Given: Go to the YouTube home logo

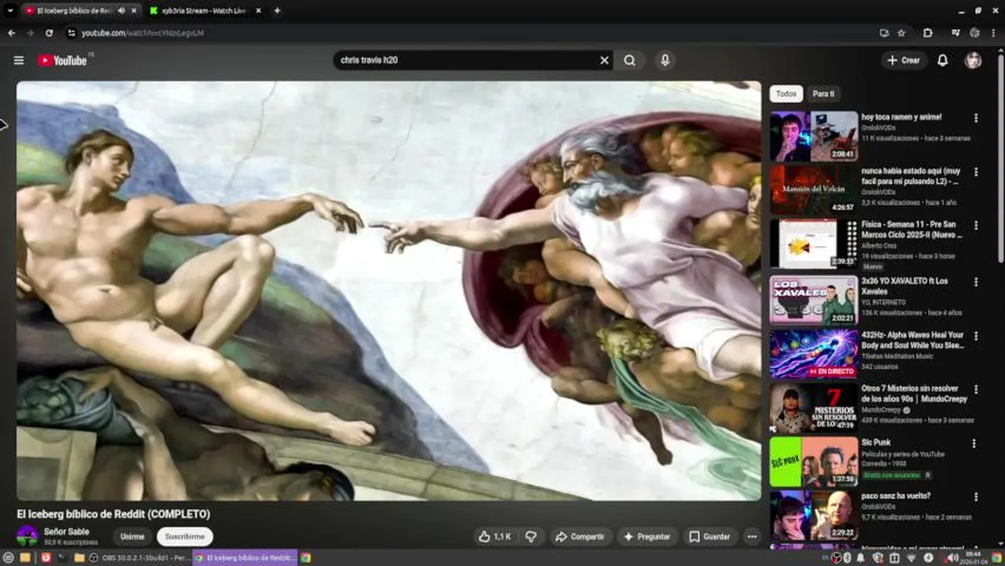Looking at the screenshot, I should click(x=62, y=61).
